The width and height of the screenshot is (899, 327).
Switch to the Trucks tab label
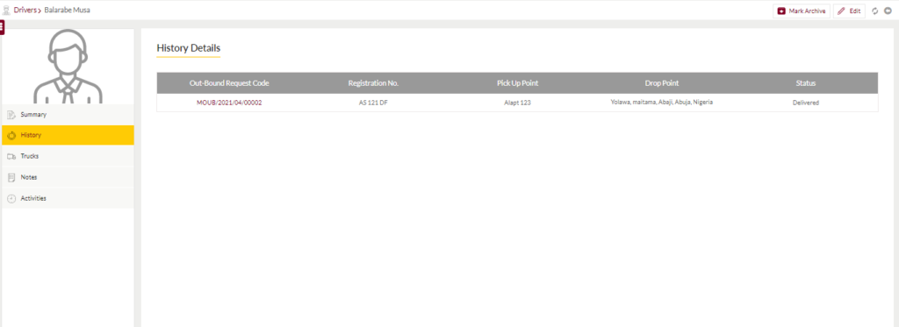[x=29, y=156]
